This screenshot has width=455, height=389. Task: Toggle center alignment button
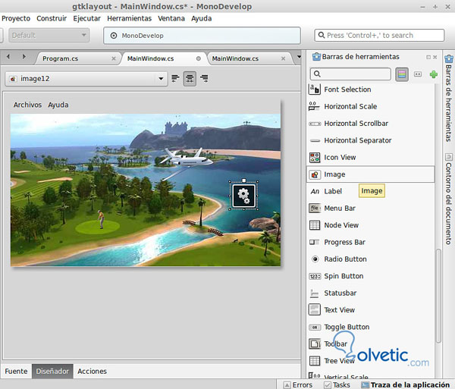(190, 78)
